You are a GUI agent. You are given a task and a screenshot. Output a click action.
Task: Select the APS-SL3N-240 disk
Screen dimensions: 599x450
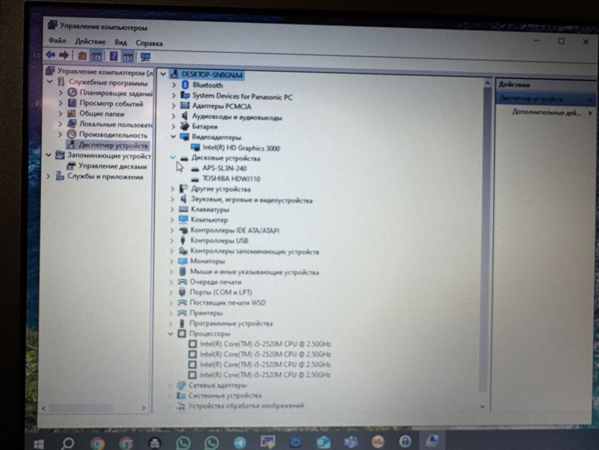pyautogui.click(x=224, y=168)
